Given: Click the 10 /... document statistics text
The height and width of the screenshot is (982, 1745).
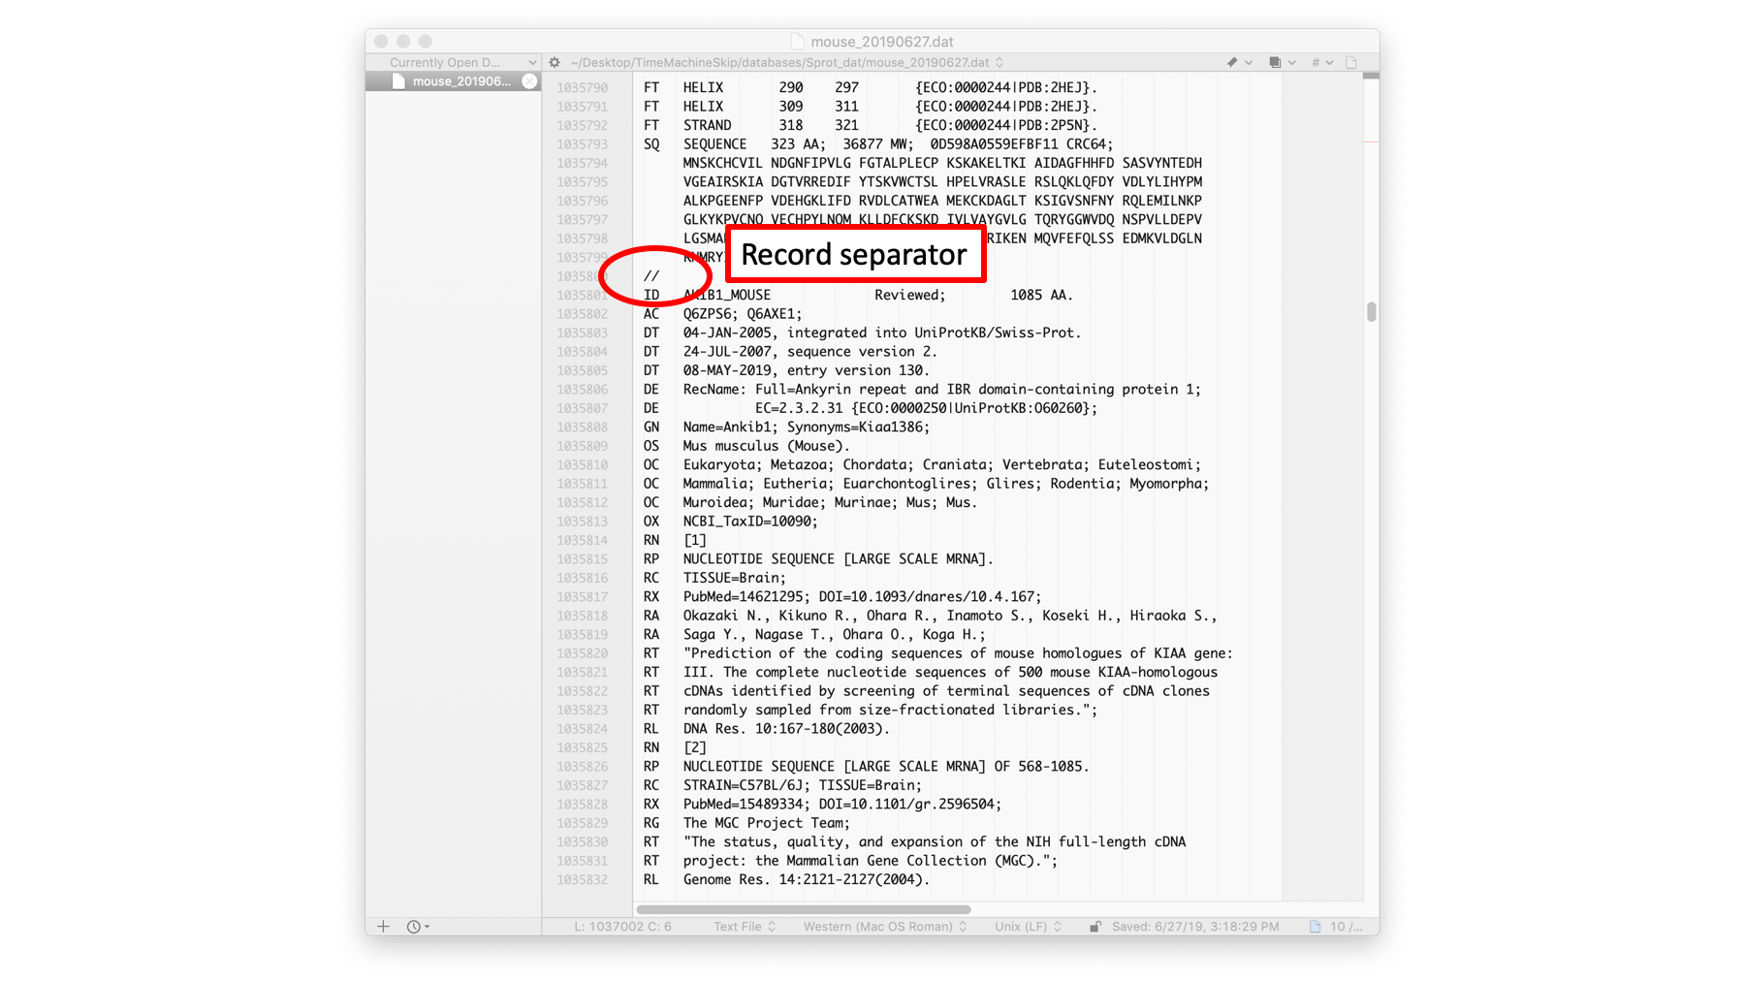Looking at the screenshot, I should tap(1345, 927).
